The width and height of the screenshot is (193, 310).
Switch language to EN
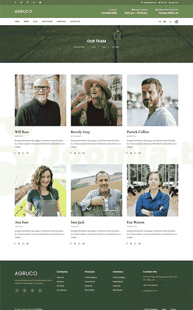click(x=165, y=22)
